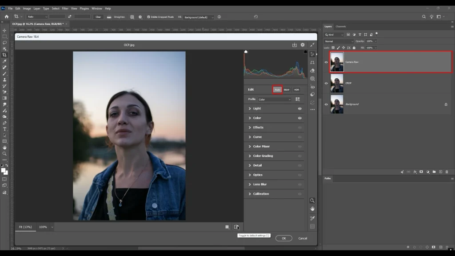
Task: Click the HDR button
Action: click(296, 90)
